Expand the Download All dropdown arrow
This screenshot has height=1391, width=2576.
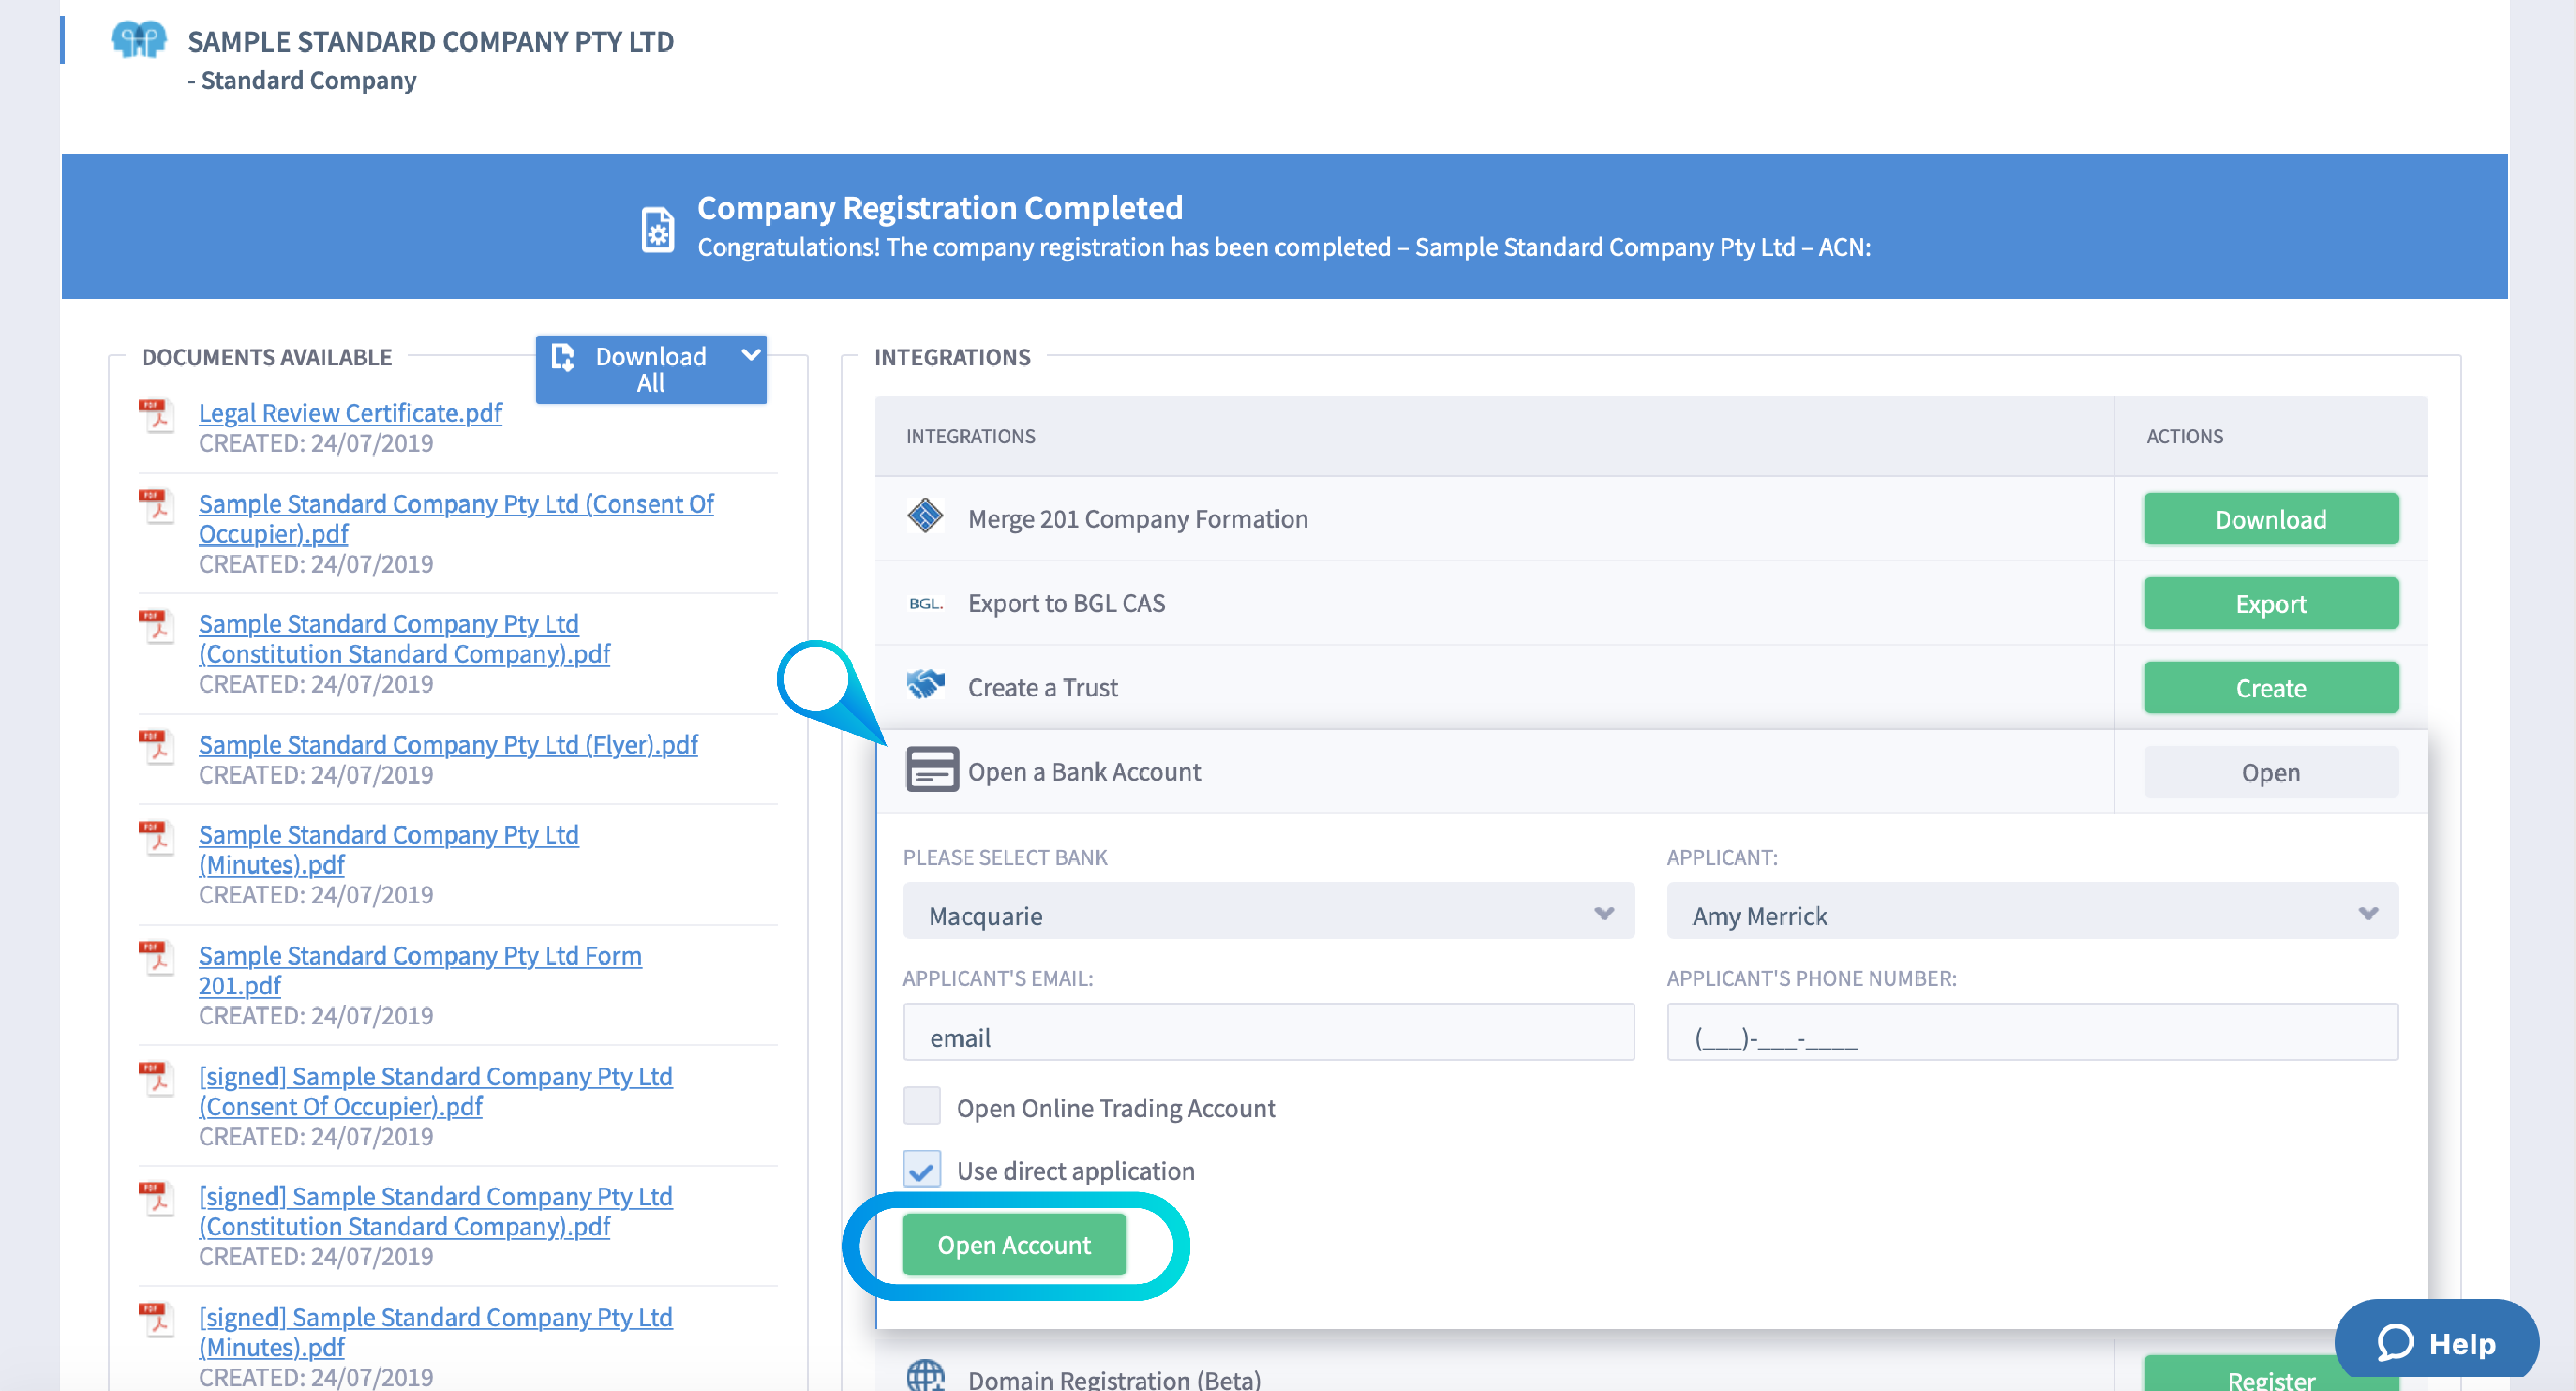[x=751, y=355]
